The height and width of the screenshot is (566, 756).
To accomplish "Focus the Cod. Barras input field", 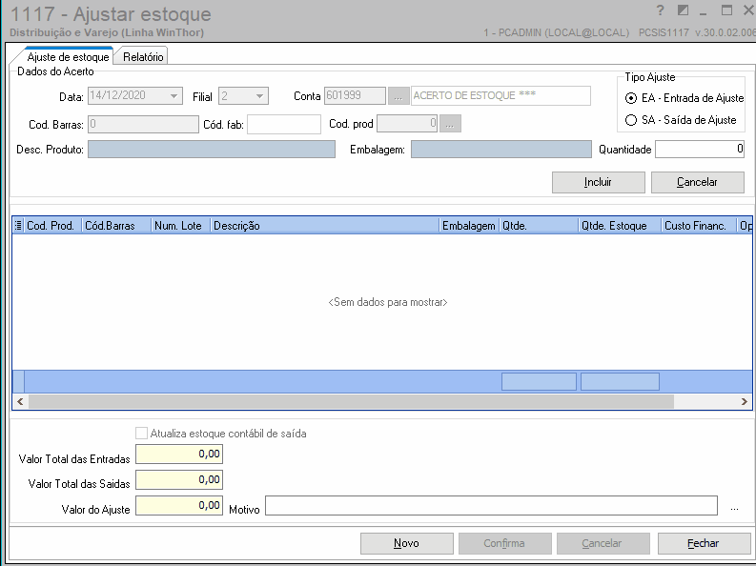I will coord(143,124).
